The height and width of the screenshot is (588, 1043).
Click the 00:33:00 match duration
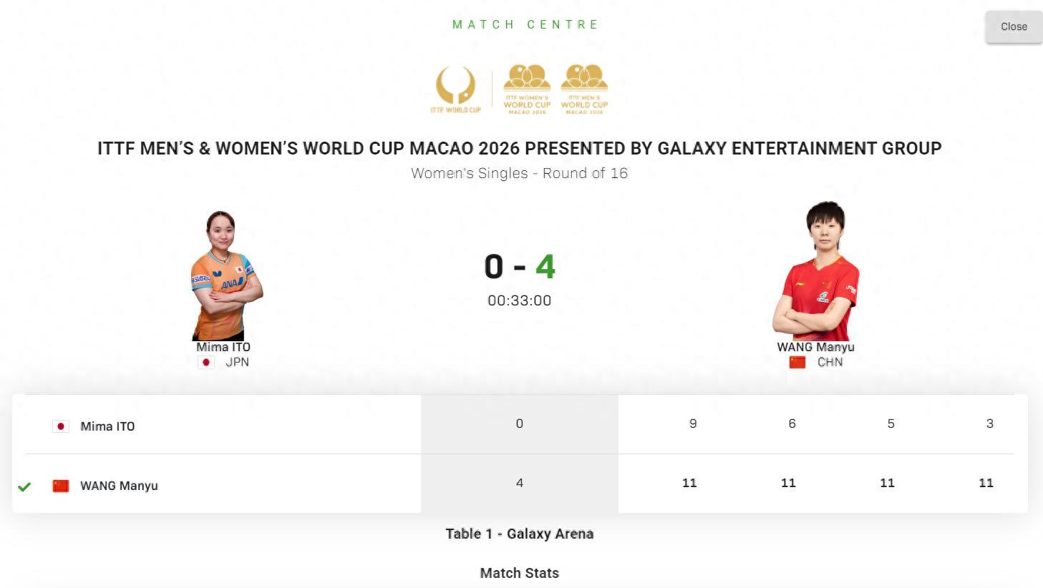tap(520, 300)
